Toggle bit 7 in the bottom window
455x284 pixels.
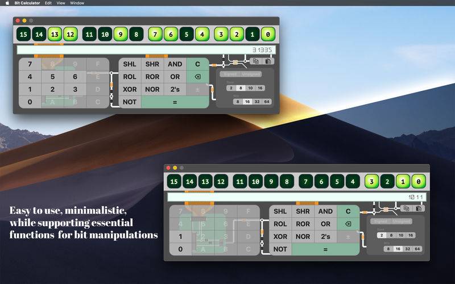tap(305, 182)
